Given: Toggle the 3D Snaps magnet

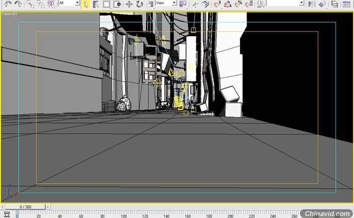Looking at the screenshot, I should (x=217, y=4).
